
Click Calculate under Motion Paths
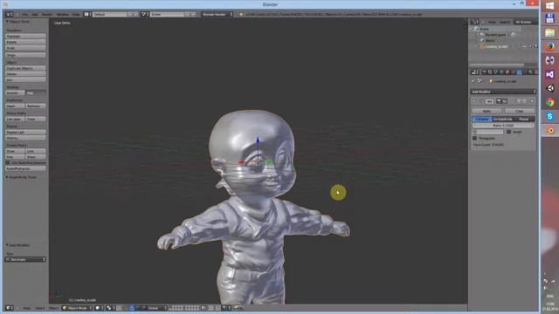click(x=15, y=119)
